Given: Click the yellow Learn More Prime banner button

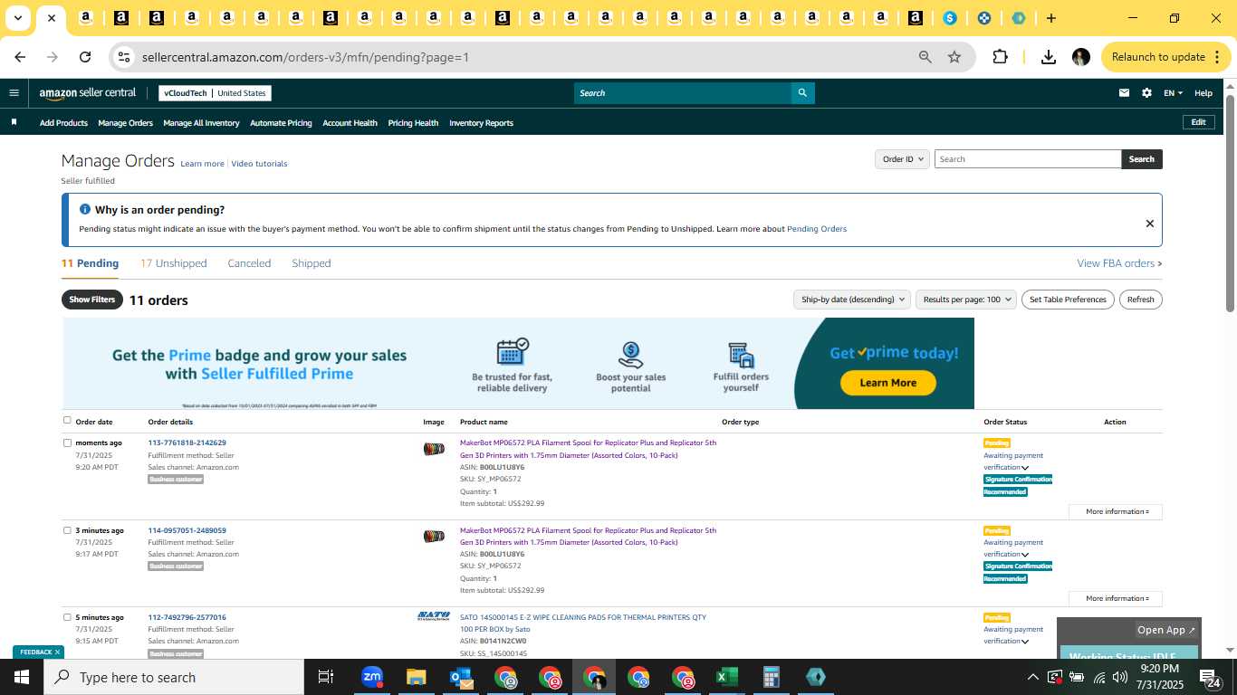Looking at the screenshot, I should [887, 383].
